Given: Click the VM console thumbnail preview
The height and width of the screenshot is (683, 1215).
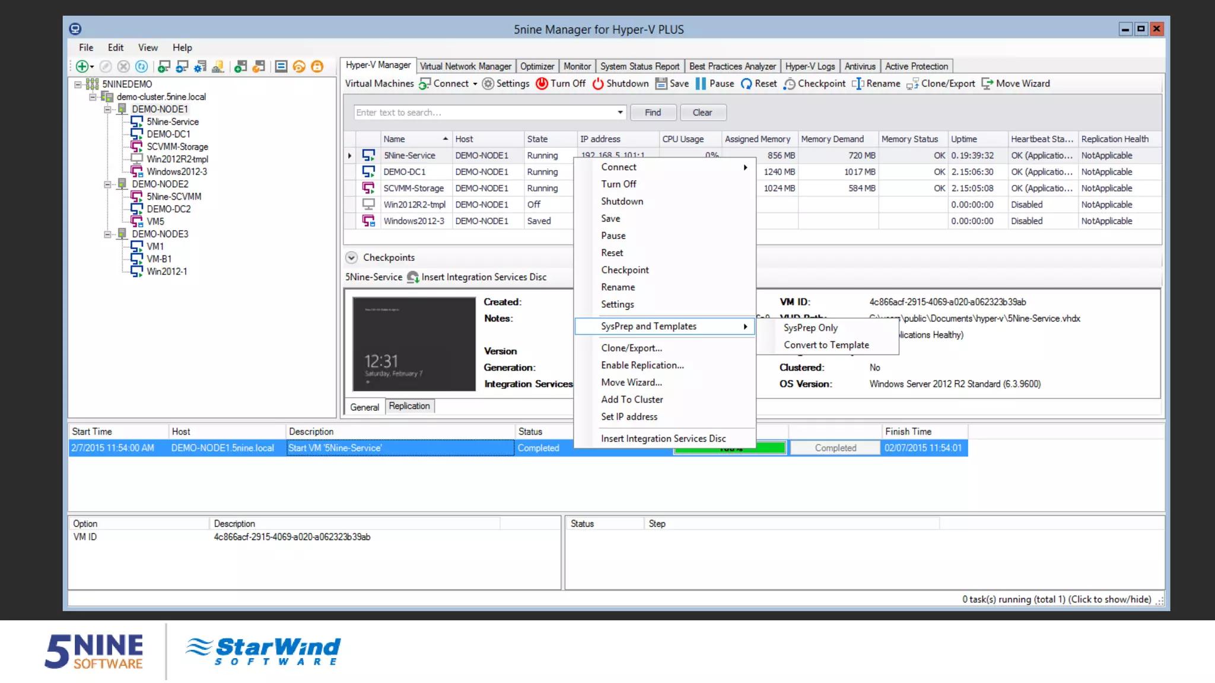Looking at the screenshot, I should pos(414,344).
